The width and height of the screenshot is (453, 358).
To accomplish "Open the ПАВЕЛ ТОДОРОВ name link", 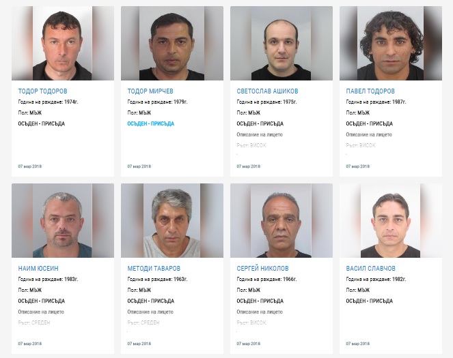I will point(370,91).
